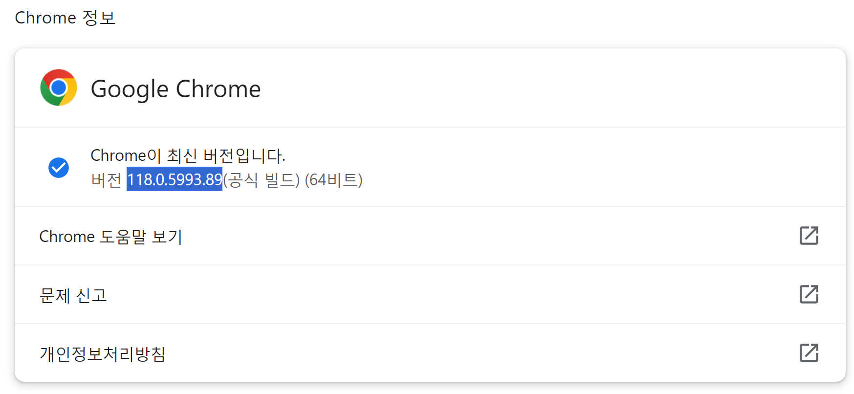
Task: Click the word Google in card title
Action: 130,89
